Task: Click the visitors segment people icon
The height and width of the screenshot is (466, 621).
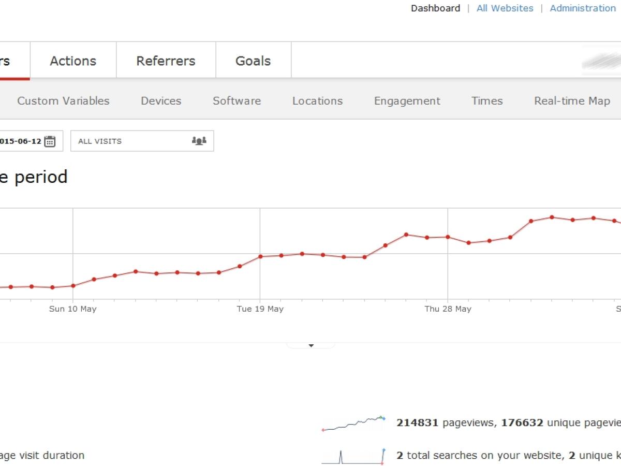Action: click(x=199, y=141)
